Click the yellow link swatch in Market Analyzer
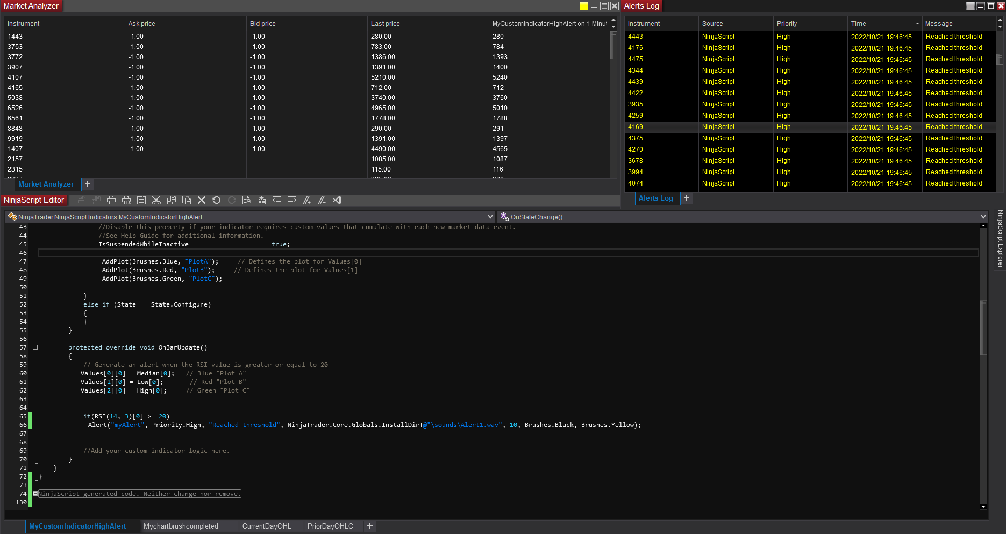The image size is (1006, 534). coord(583,6)
